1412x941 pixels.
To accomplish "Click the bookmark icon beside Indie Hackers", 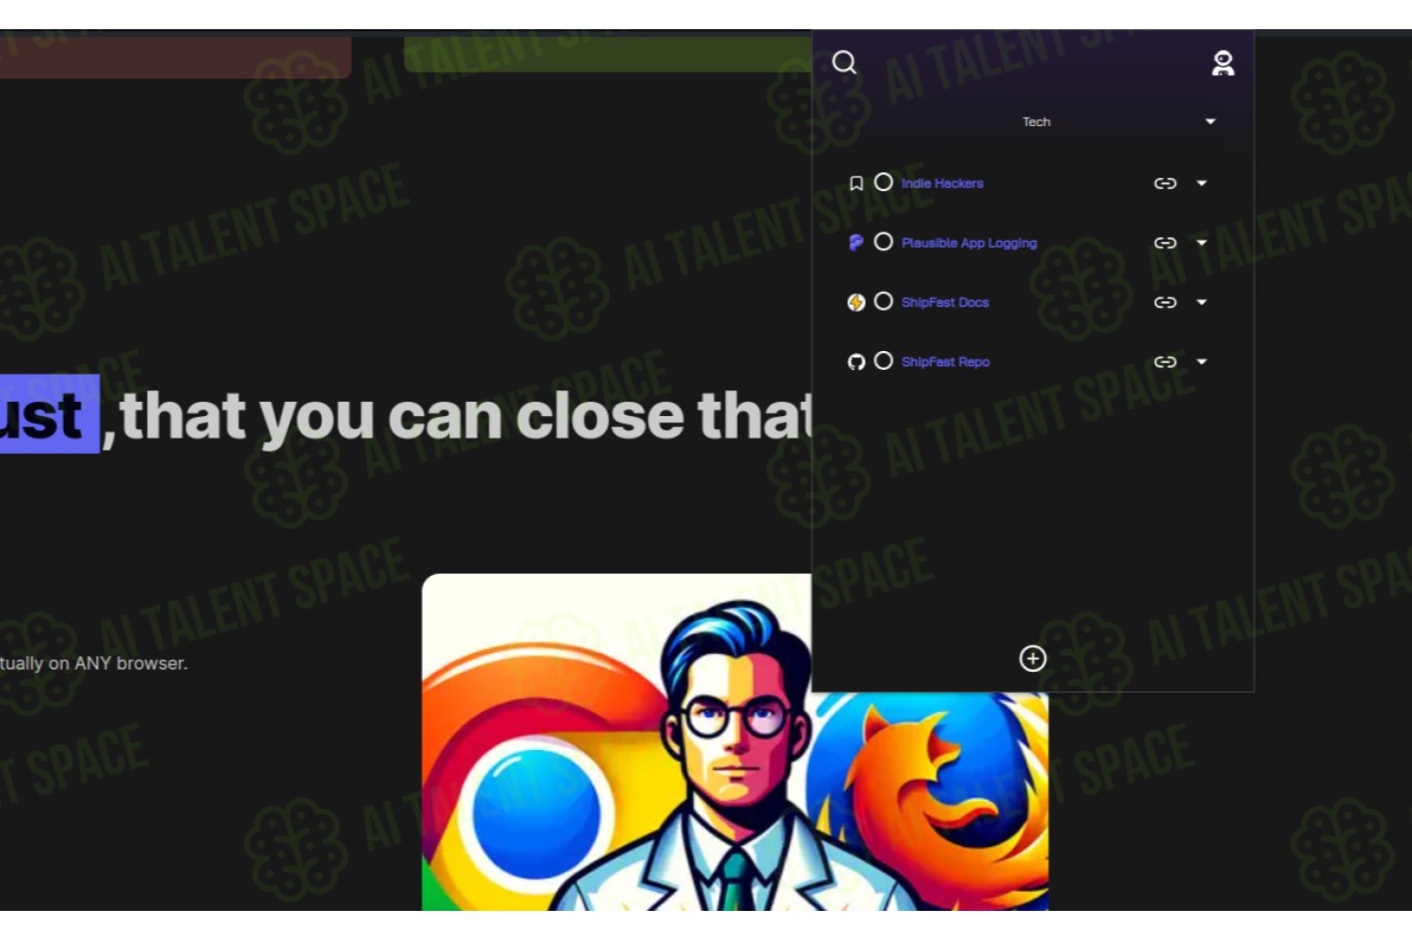I will click(856, 183).
